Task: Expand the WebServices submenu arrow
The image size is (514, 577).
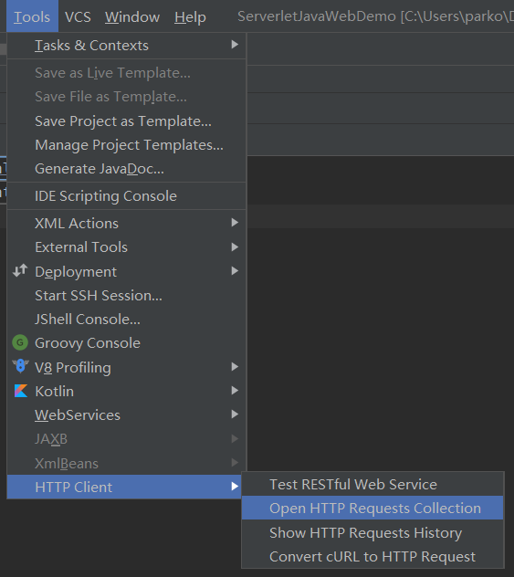Action: click(235, 414)
